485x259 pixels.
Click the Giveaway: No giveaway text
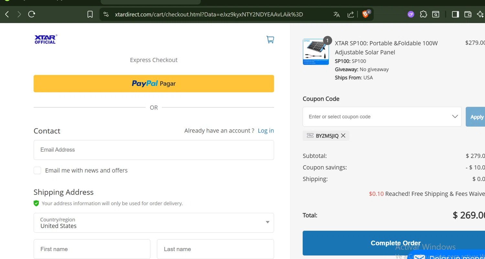362,69
